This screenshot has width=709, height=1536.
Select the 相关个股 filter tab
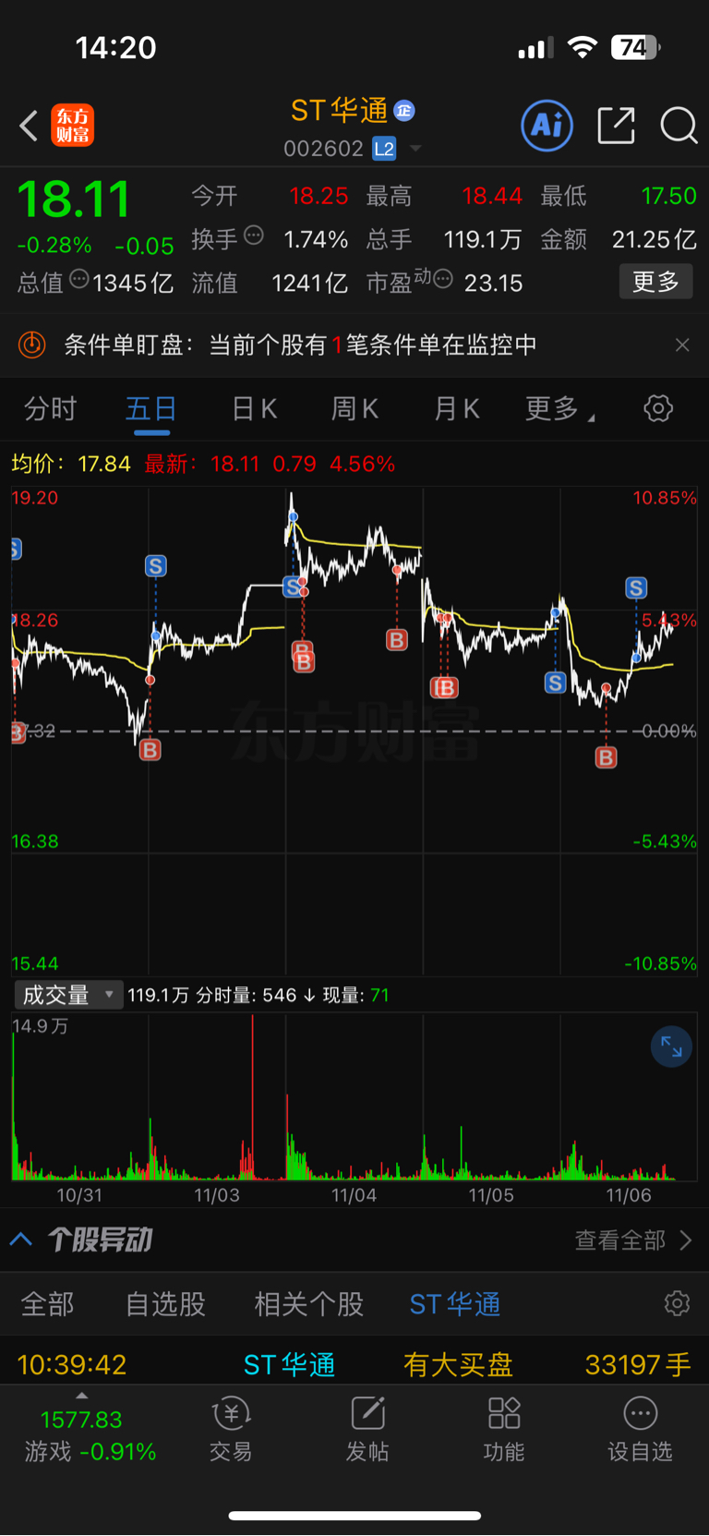point(309,1304)
